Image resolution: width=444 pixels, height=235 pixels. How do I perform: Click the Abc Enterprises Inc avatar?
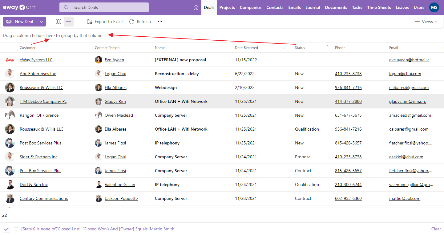[x=10, y=74]
